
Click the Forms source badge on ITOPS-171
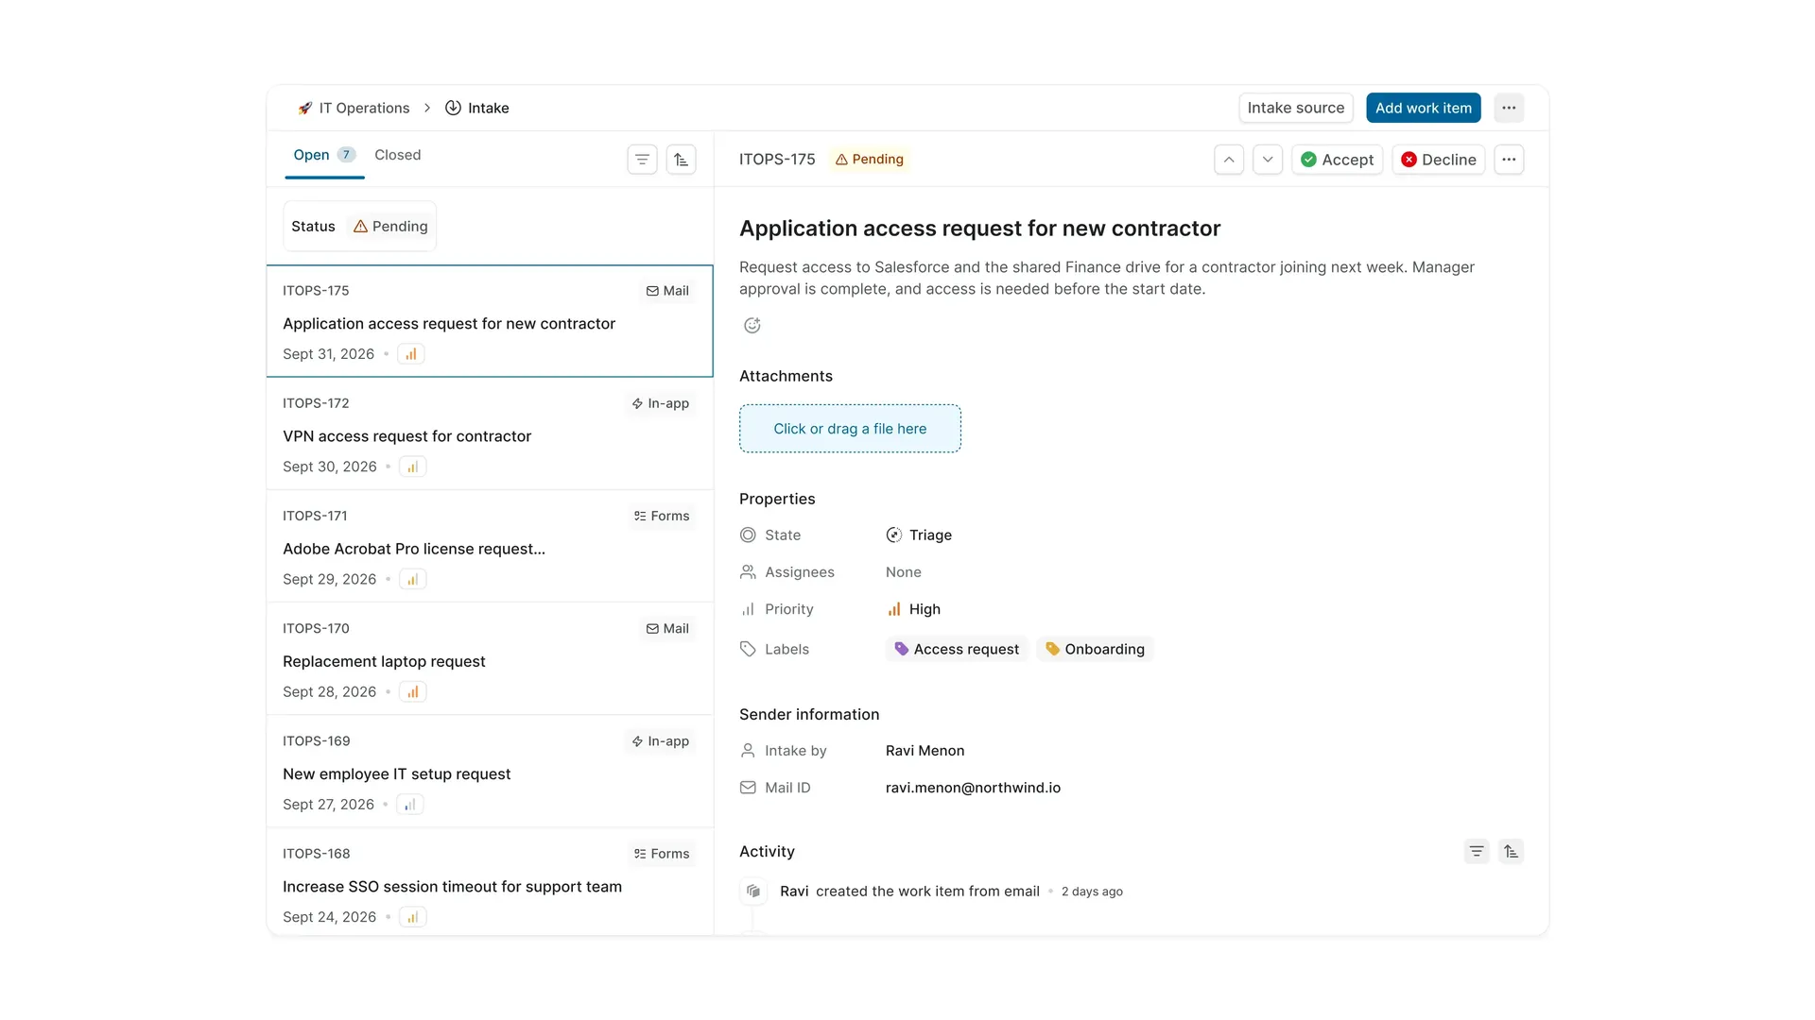pyautogui.click(x=662, y=516)
